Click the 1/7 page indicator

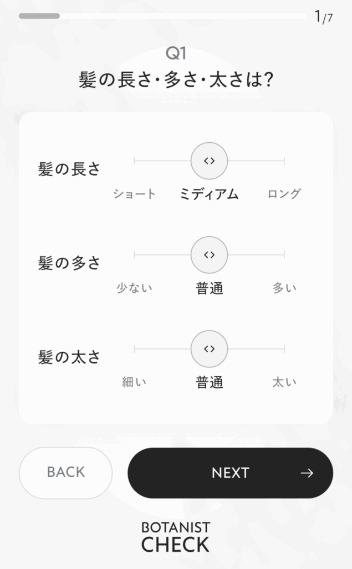click(323, 17)
